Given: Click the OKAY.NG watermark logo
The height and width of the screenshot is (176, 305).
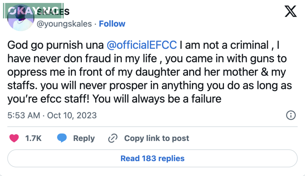Looking at the screenshot, I should tap(33, 11).
